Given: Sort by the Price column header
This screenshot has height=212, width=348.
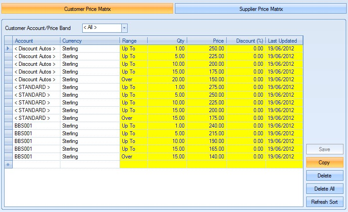Looking at the screenshot, I should tap(206, 41).
